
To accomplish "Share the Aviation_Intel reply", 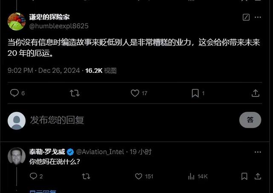I will click(258, 176).
